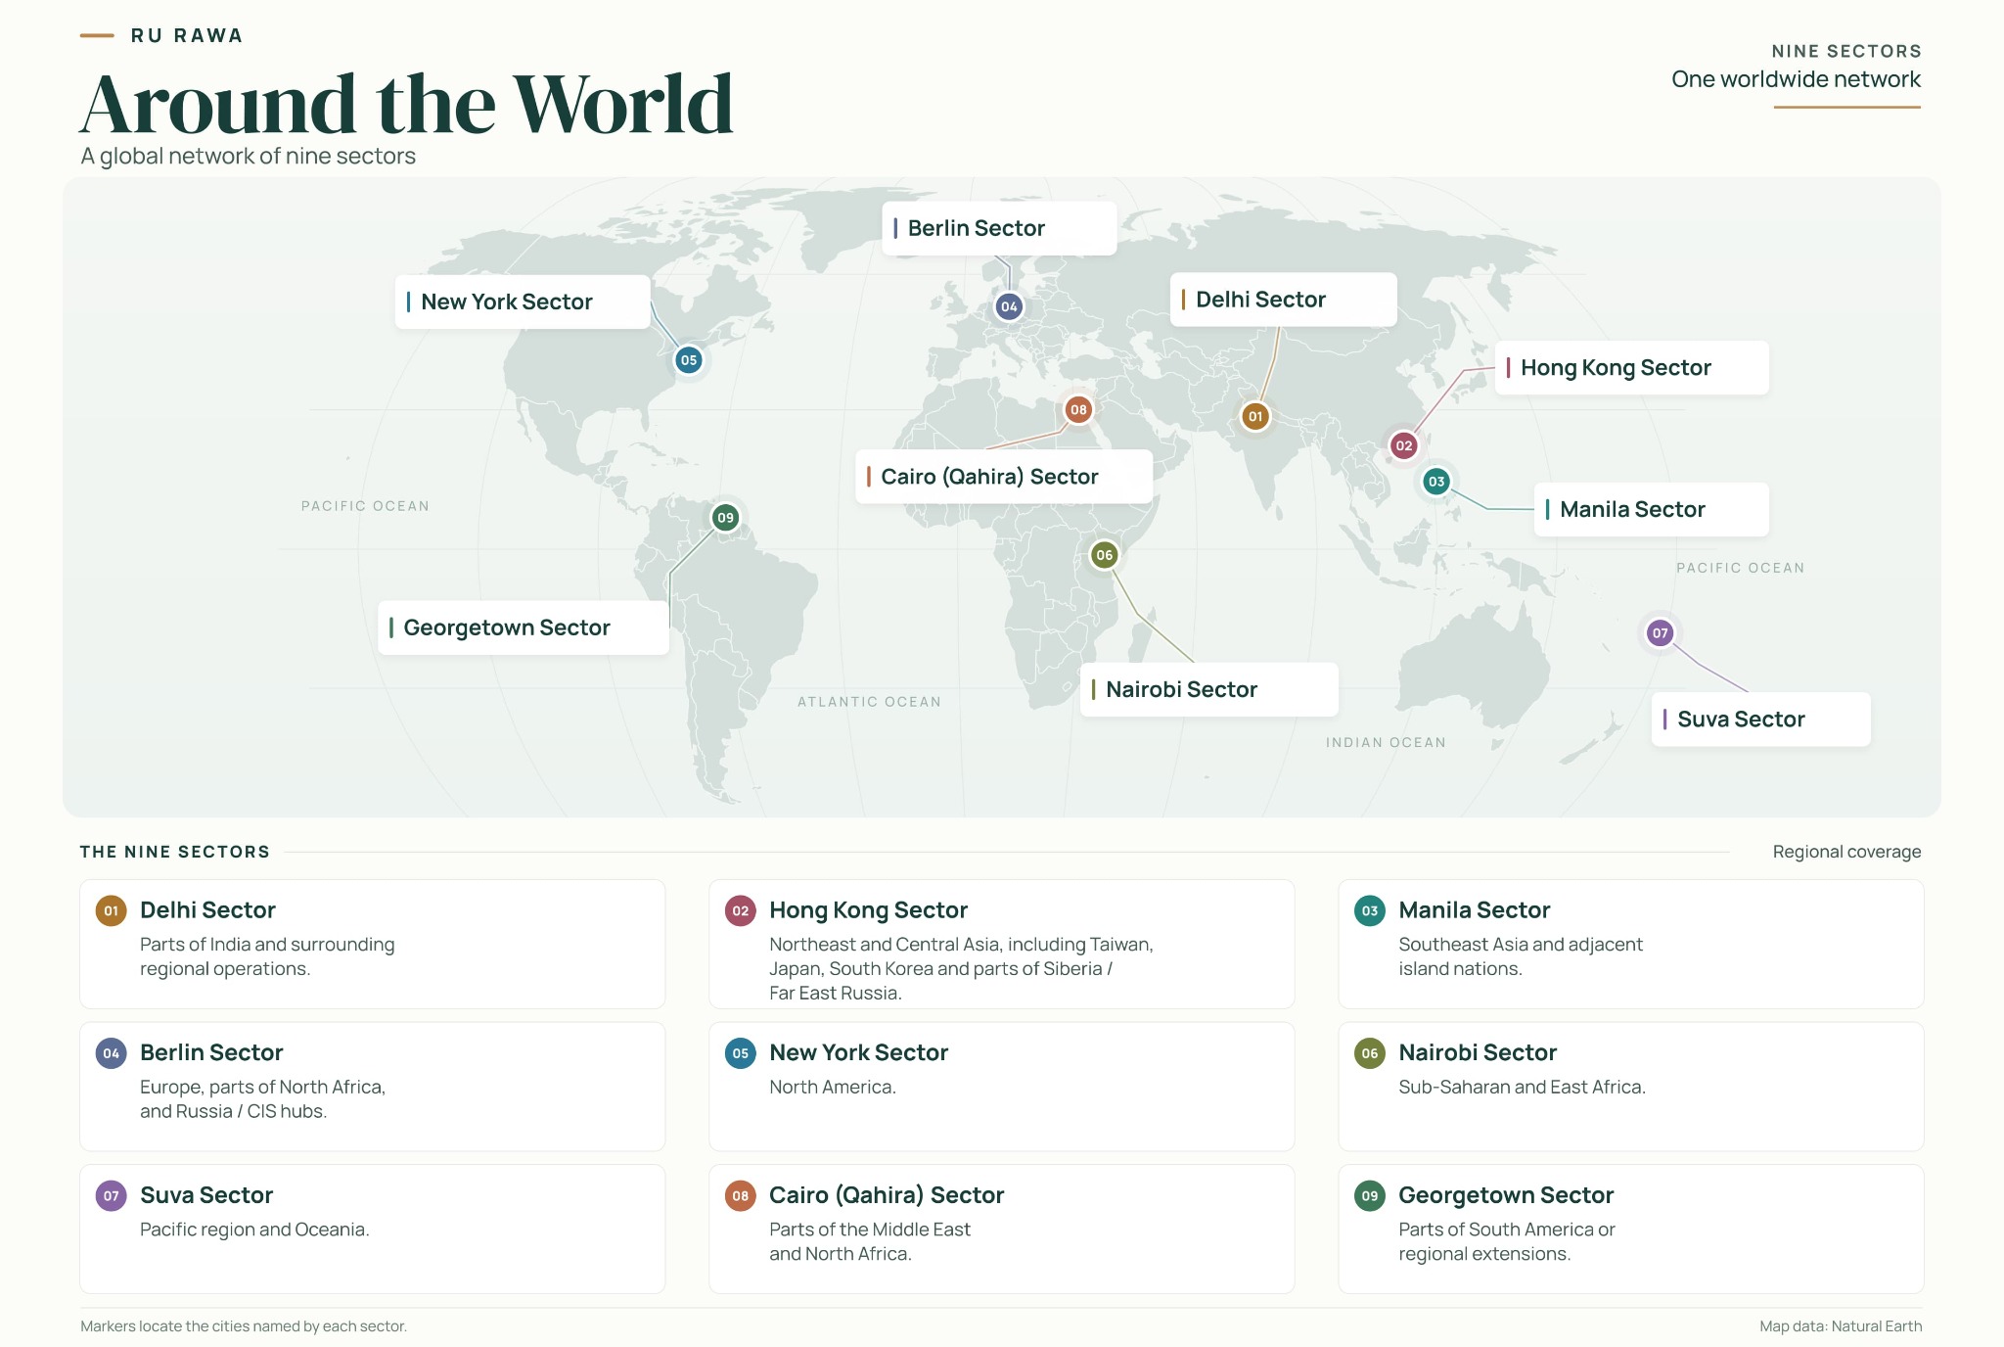
Task: Click 'Sub-Saharan and East Africa.' description
Action: tap(1522, 1088)
